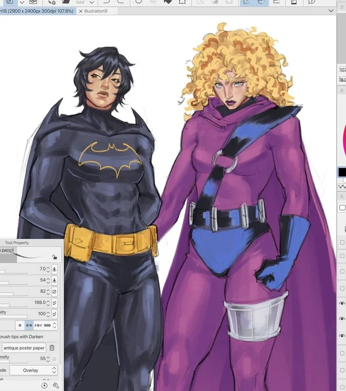Open sub tool detail wrench icon
346x391 pixels.
point(56,385)
